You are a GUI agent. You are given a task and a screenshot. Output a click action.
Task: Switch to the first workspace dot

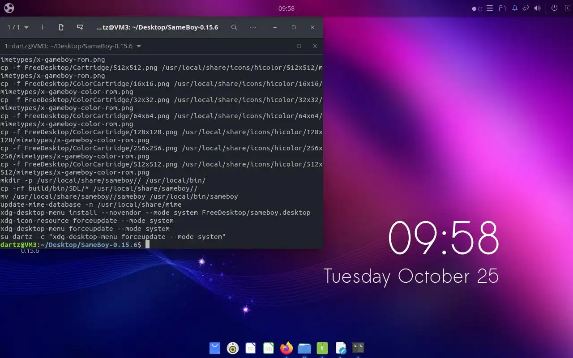(x=474, y=9)
